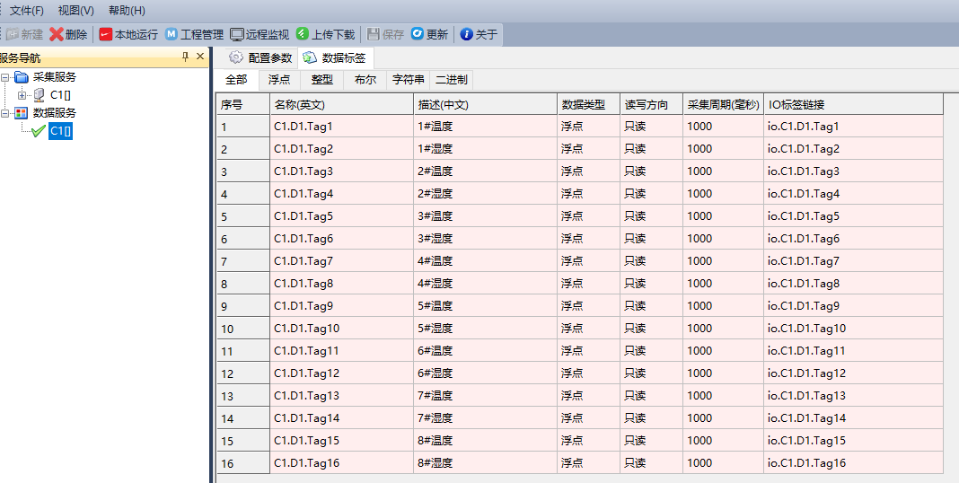Collapse the 数据服务 tree node
This screenshot has width=959, height=483.
click(5, 113)
